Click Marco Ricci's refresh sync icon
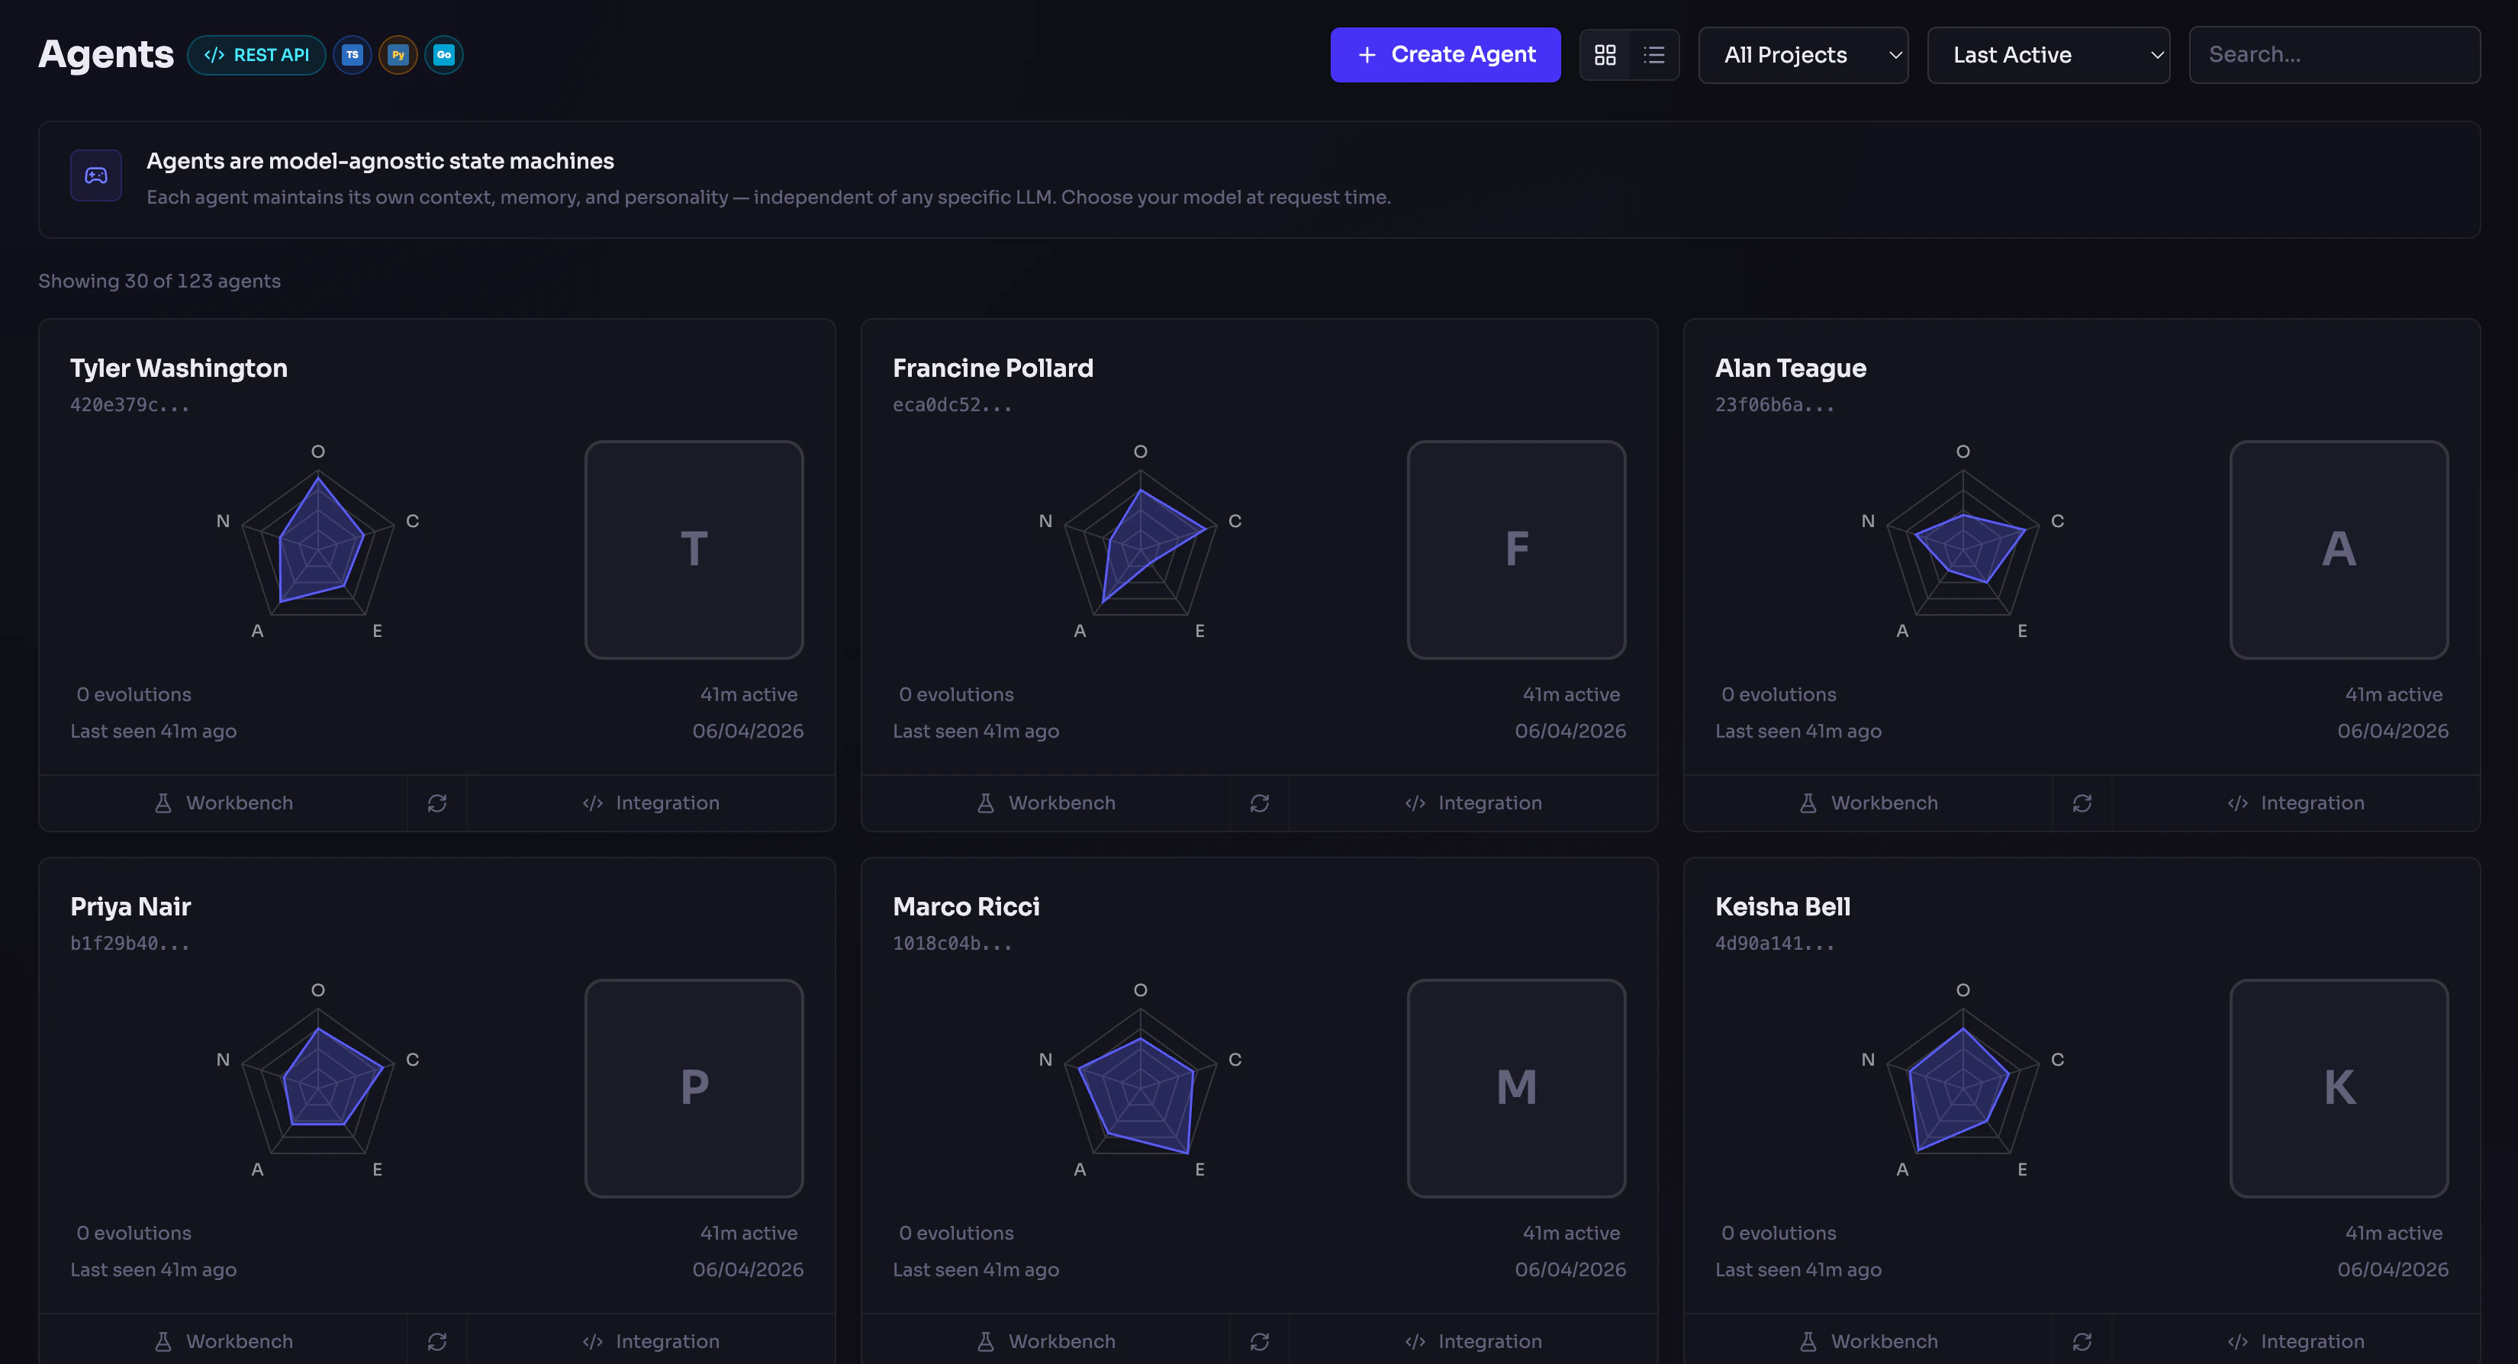The width and height of the screenshot is (2518, 1364). pos(1259,1342)
